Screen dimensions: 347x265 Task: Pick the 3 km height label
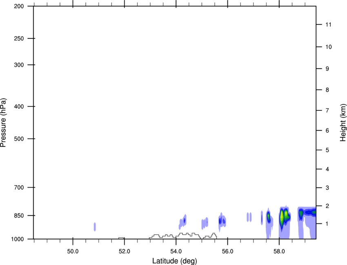tap(327, 188)
